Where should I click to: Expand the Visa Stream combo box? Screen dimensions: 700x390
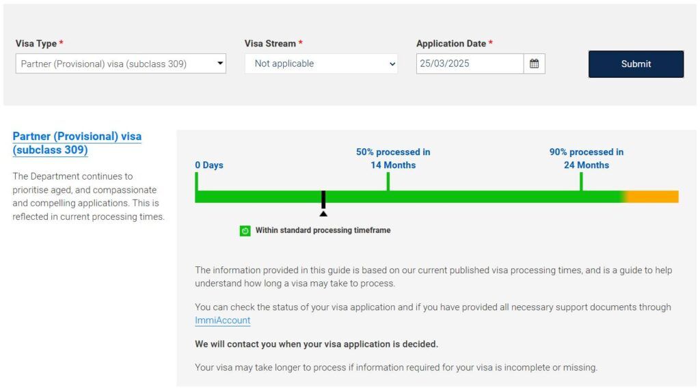pyautogui.click(x=321, y=64)
